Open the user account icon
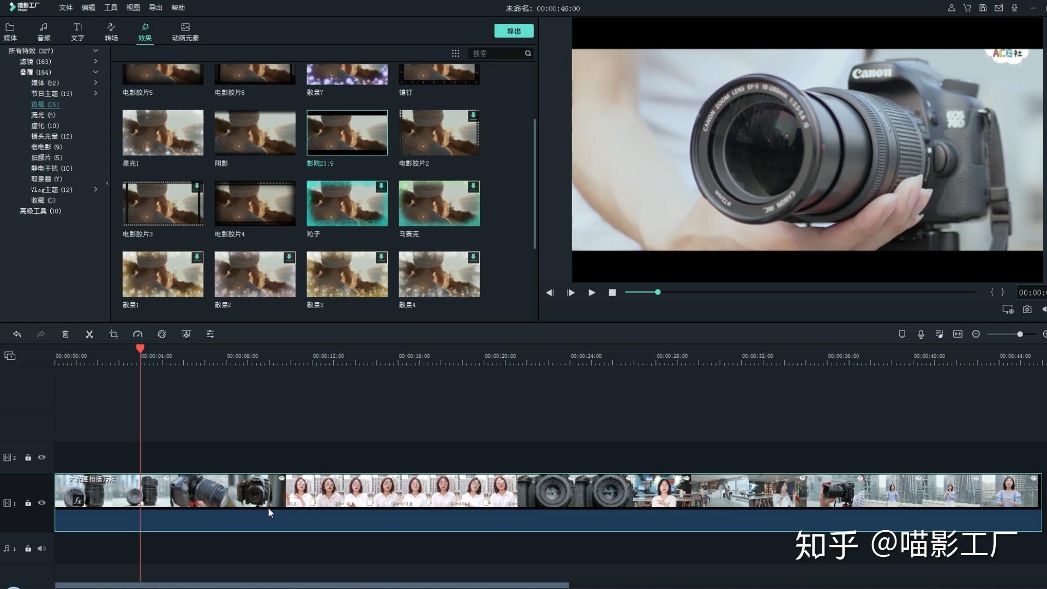The width and height of the screenshot is (1047, 589). point(951,8)
